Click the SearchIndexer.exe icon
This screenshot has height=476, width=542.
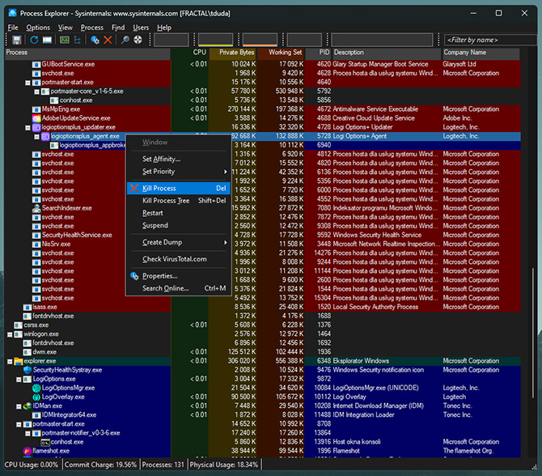(x=36, y=208)
